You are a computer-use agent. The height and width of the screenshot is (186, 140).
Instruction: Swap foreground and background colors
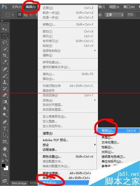(7, 160)
